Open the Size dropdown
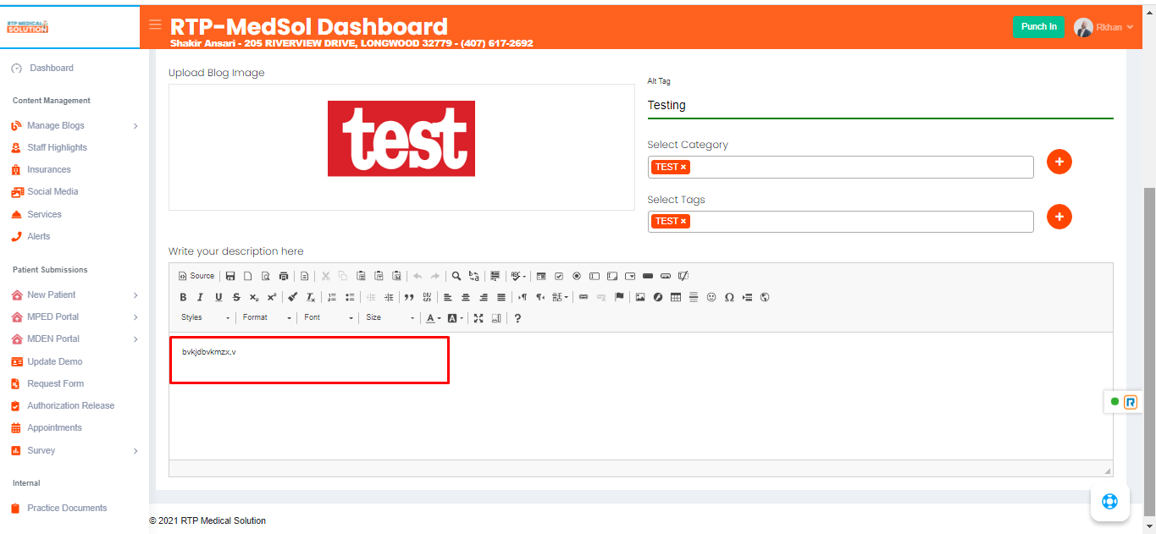This screenshot has height=534, width=1156. [390, 317]
